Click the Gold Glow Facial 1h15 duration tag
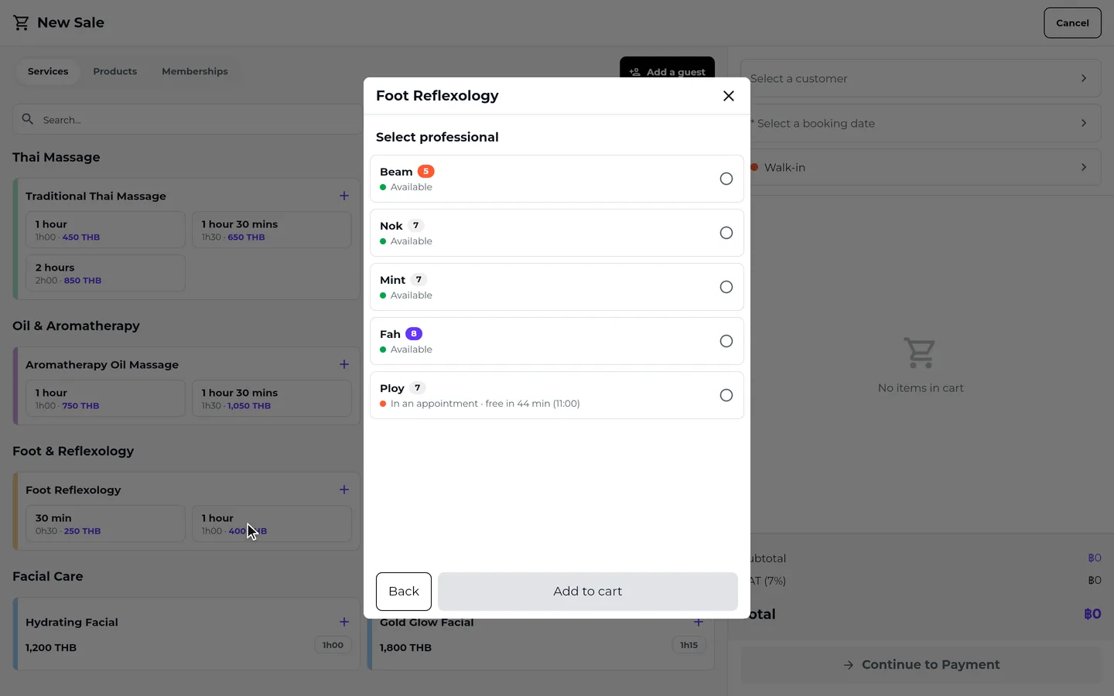 [x=689, y=645]
